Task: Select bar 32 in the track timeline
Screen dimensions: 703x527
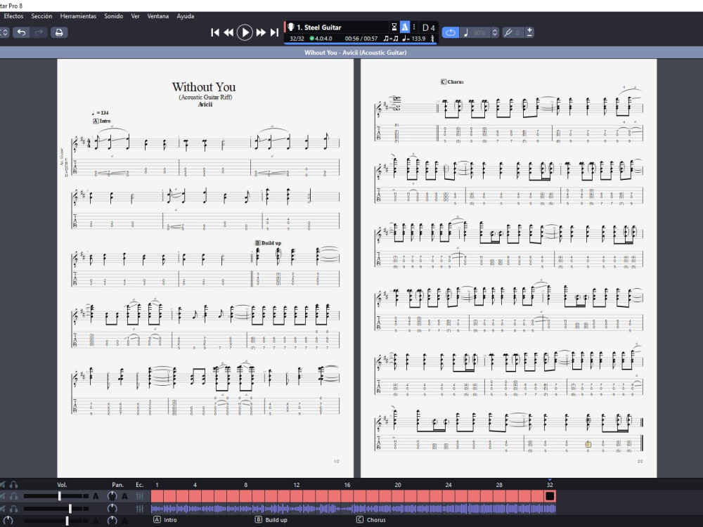Action: tap(550, 496)
